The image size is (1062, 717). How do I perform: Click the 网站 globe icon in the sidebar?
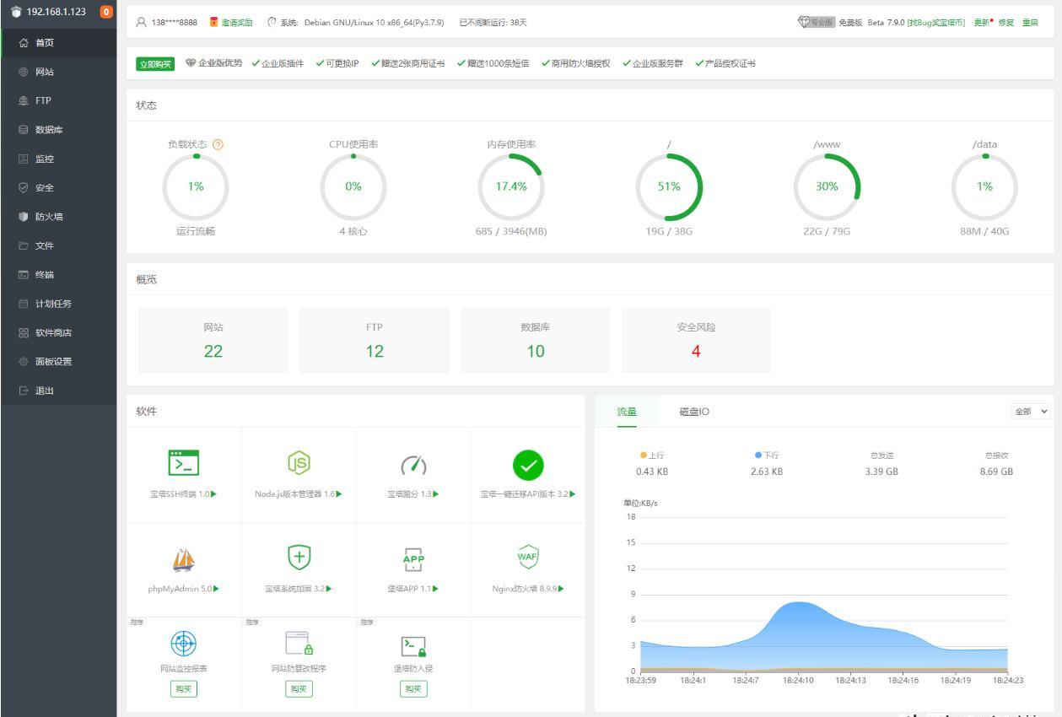pos(23,72)
